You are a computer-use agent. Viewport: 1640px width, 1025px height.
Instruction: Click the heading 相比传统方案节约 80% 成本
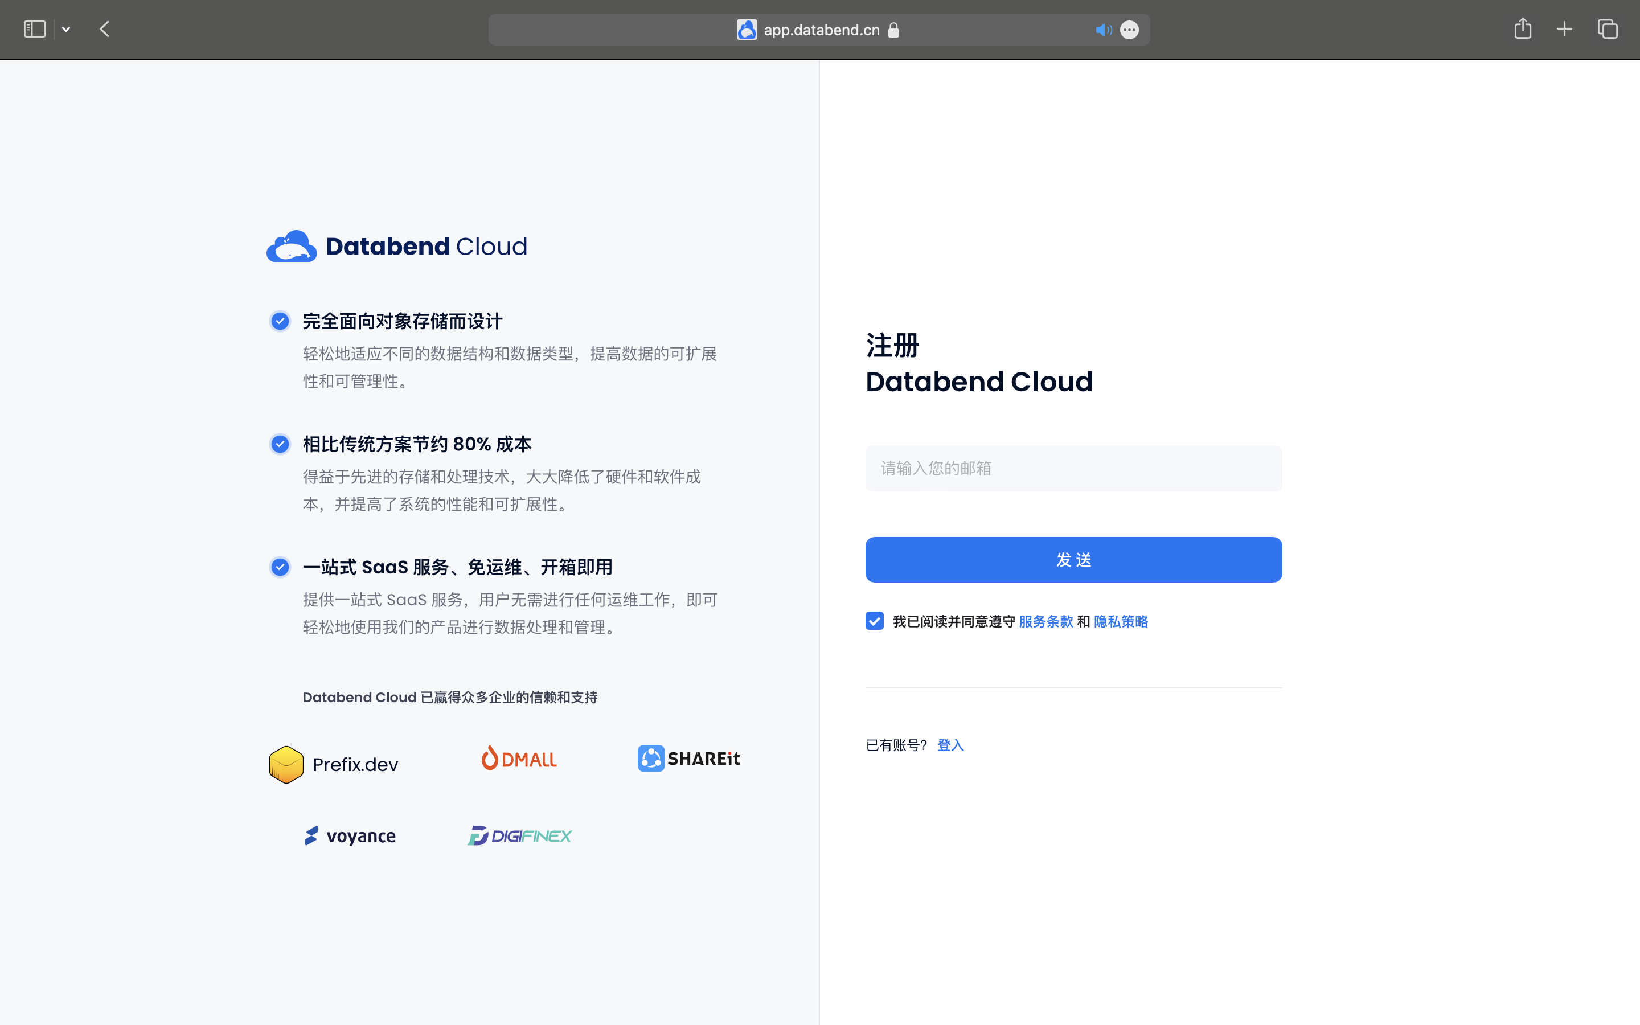click(x=417, y=444)
